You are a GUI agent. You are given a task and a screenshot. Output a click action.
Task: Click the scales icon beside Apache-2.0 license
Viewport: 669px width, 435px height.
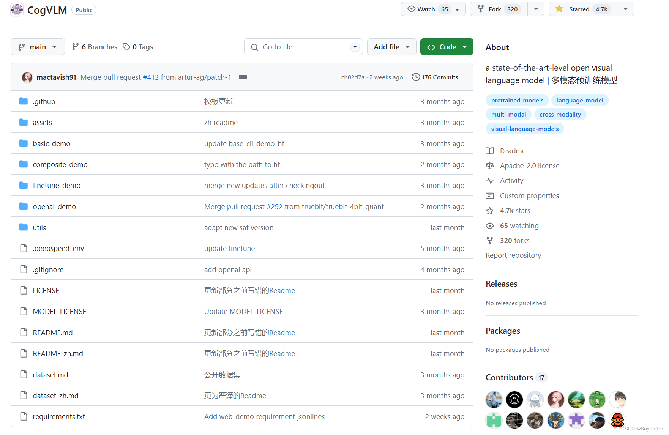pos(490,165)
